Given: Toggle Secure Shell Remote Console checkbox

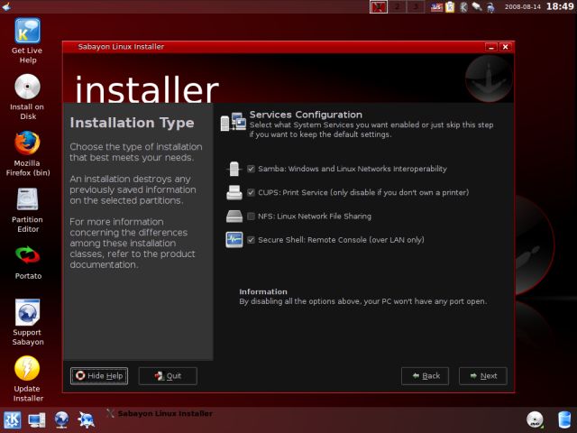Looking at the screenshot, I should [x=251, y=240].
